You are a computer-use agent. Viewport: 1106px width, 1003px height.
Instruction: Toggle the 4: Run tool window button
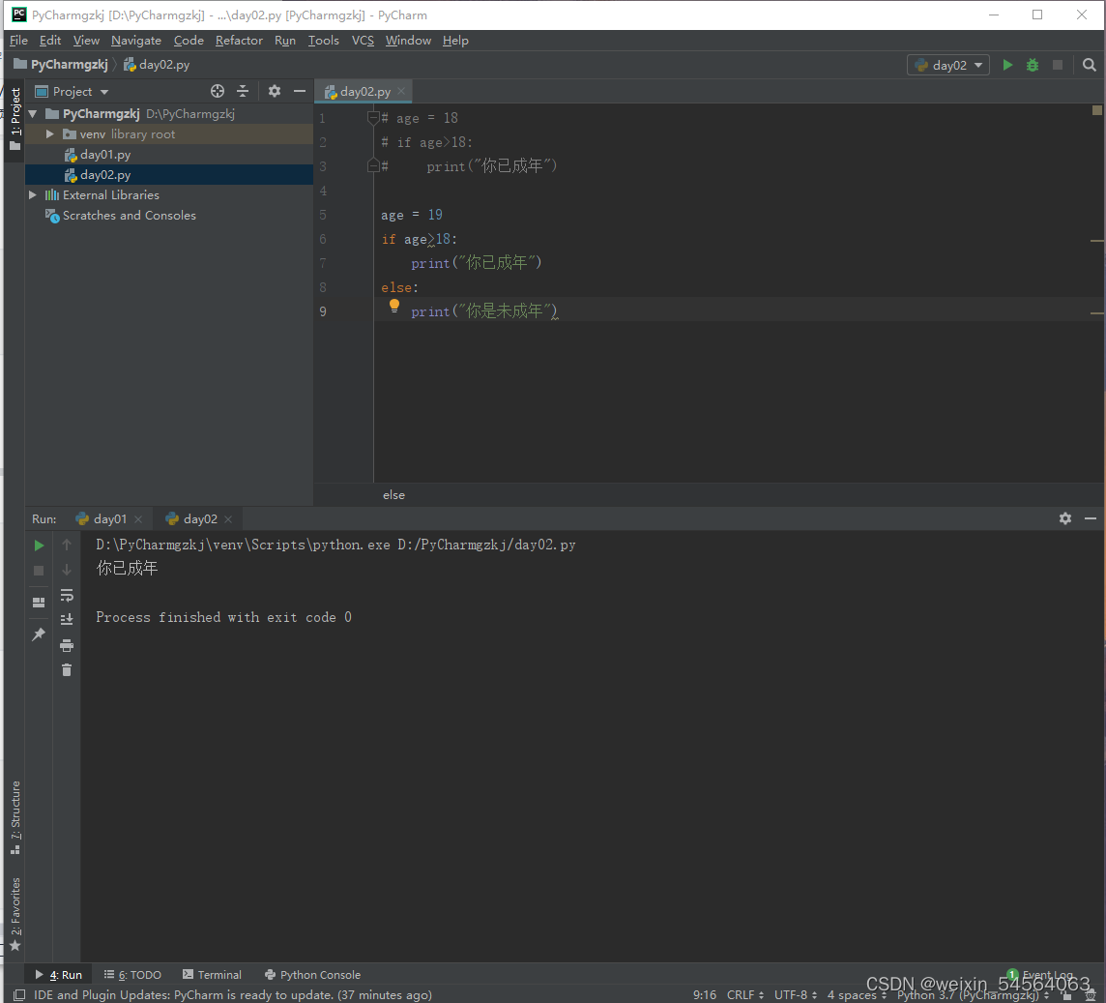point(58,975)
